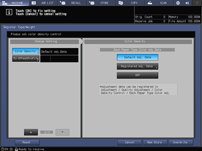Open the RECALL tab
202x151 pixels.
pyautogui.click(x=72, y=3)
